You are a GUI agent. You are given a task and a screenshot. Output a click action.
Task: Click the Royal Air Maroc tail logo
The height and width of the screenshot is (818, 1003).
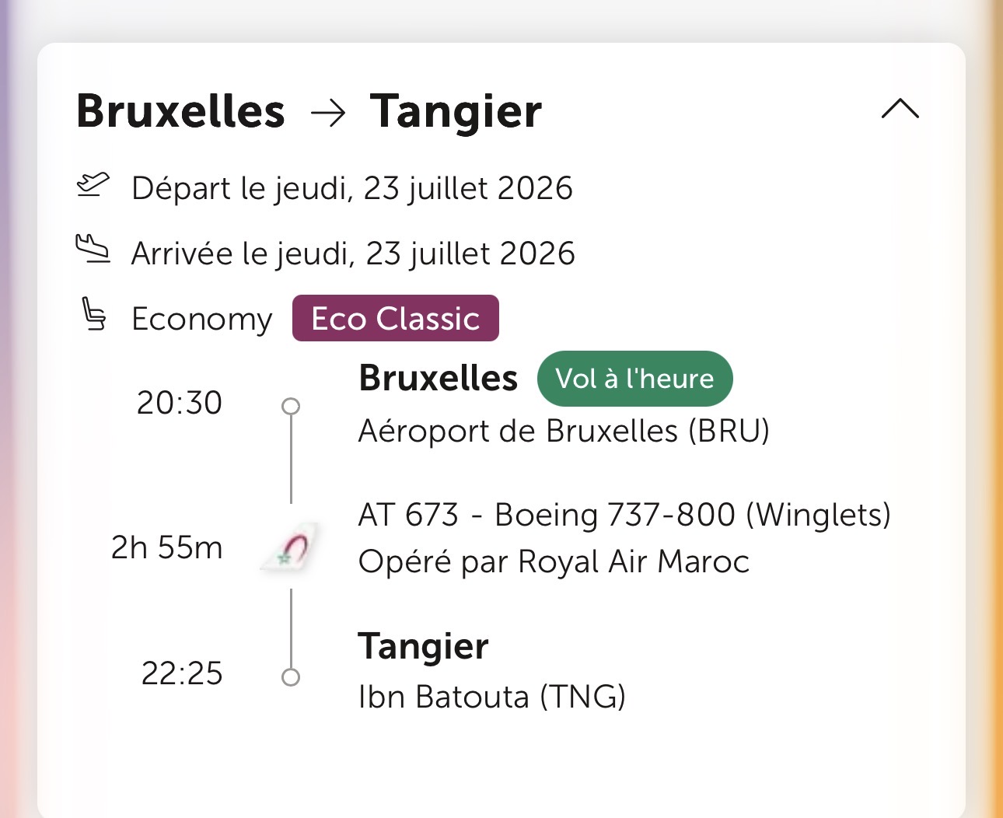coord(291,548)
